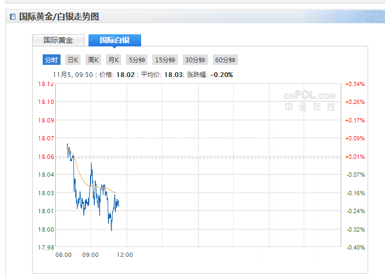
Task: Click the 11月5, 09:50 timestamp
Action: [x=73, y=75]
